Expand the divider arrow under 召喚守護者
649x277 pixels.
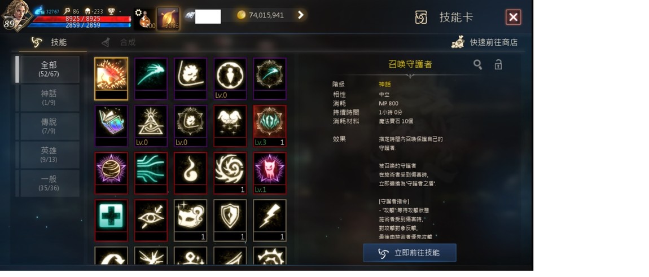point(410,76)
